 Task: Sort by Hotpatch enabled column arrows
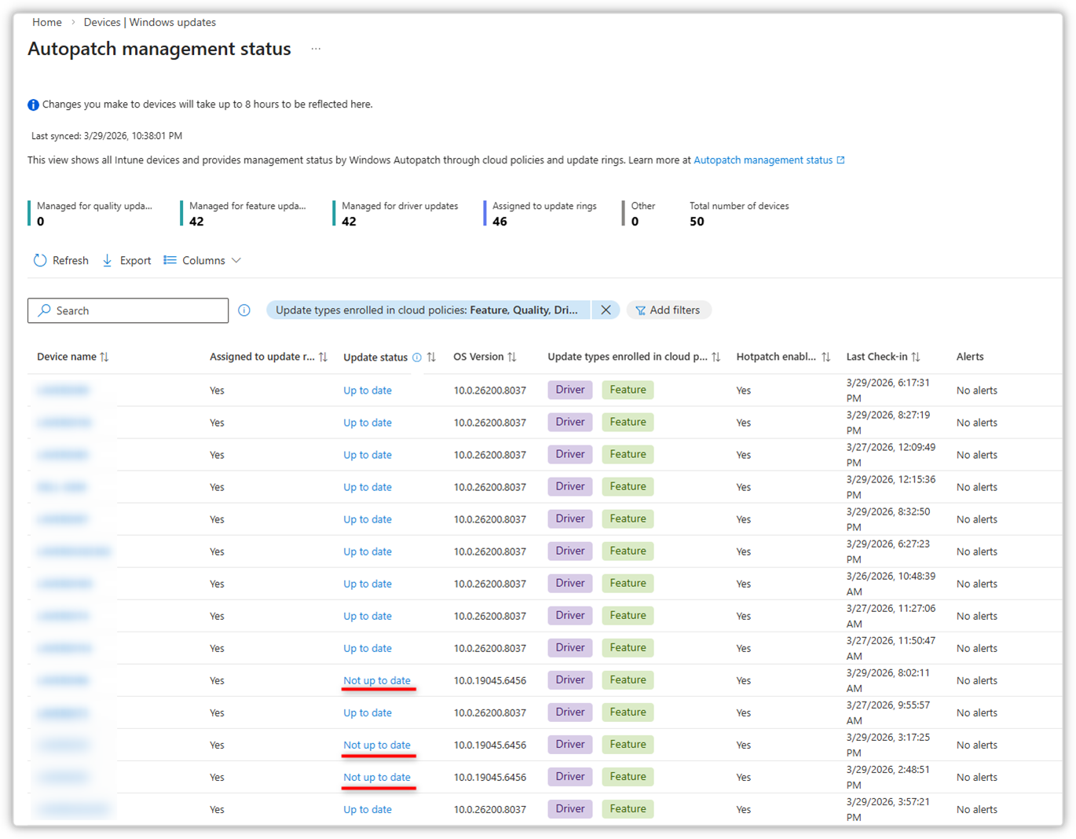tap(825, 357)
